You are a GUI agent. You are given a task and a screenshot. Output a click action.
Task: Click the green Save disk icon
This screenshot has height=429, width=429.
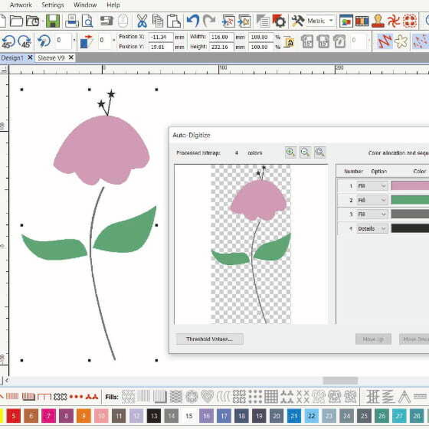pyautogui.click(x=53, y=21)
